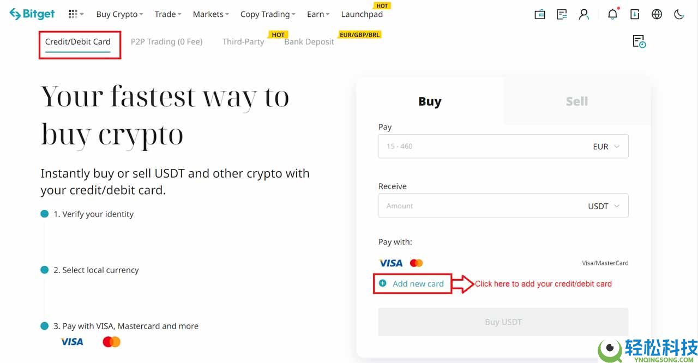Expand the USDT crypto dropdown
Image resolution: width=698 pixels, height=363 pixels.
tap(603, 206)
